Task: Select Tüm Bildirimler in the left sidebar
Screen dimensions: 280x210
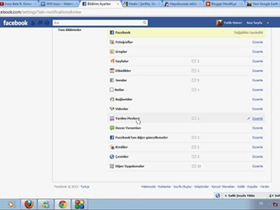Action: (70, 30)
